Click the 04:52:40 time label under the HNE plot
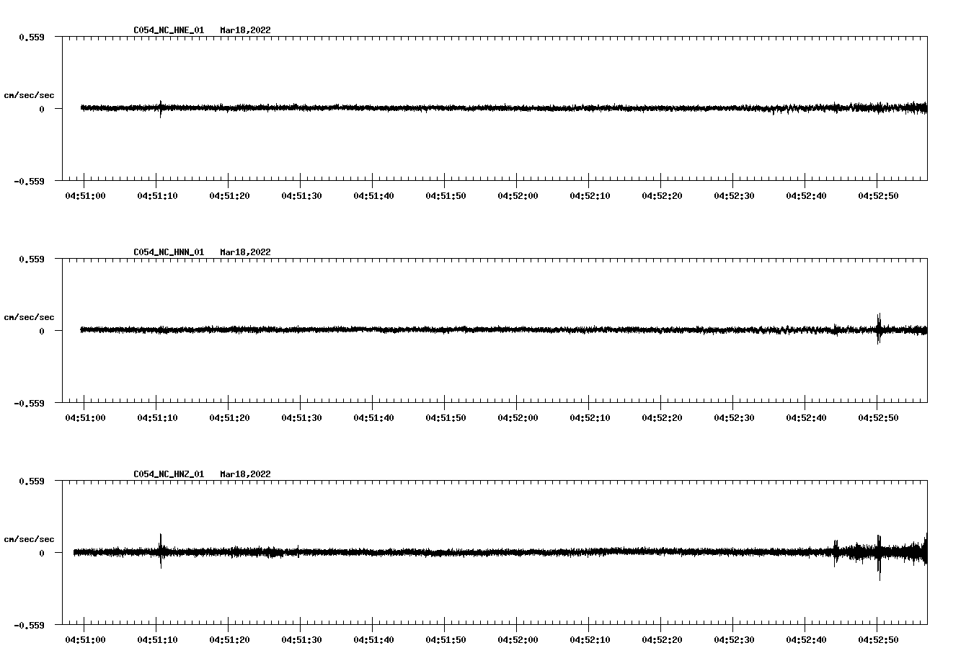979x666 pixels. tap(806, 196)
